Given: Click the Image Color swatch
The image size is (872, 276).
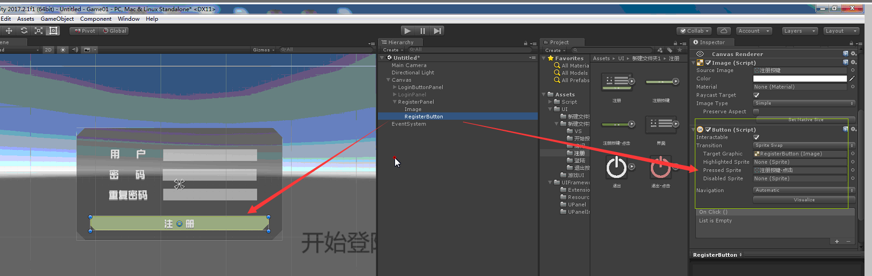Looking at the screenshot, I should click(x=800, y=78).
